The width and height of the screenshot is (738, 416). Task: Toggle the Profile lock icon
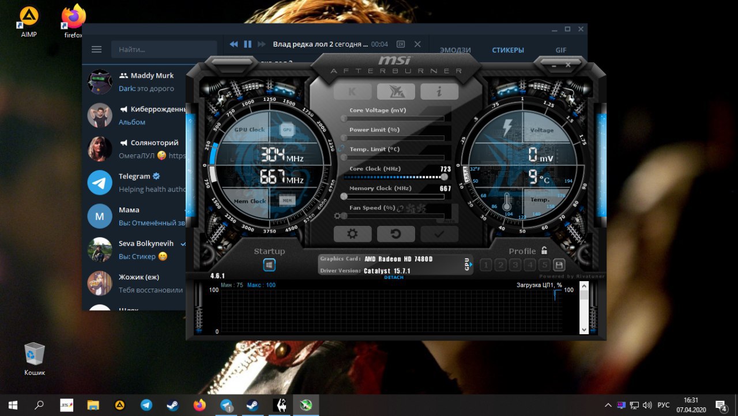pos(544,251)
